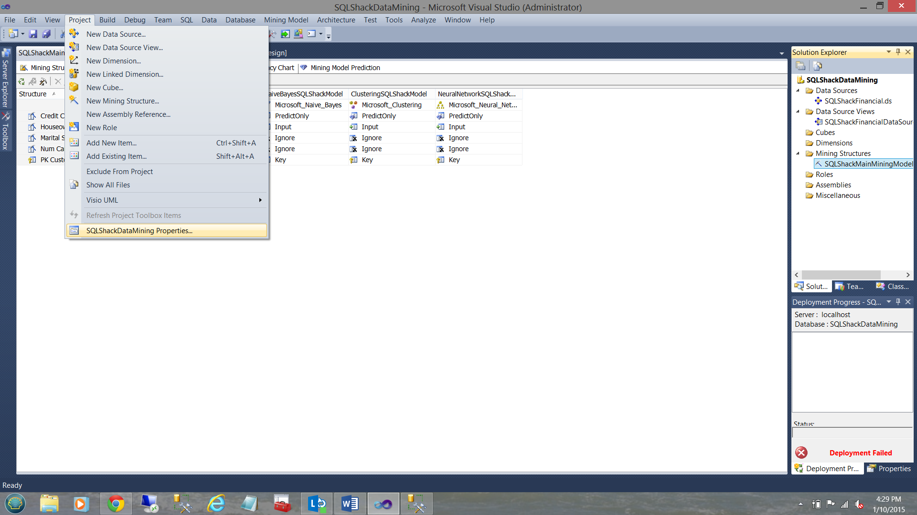Click the Properties icon in Solution Explorer toolbar
Viewport: 917px width, 515px height.
click(800, 66)
